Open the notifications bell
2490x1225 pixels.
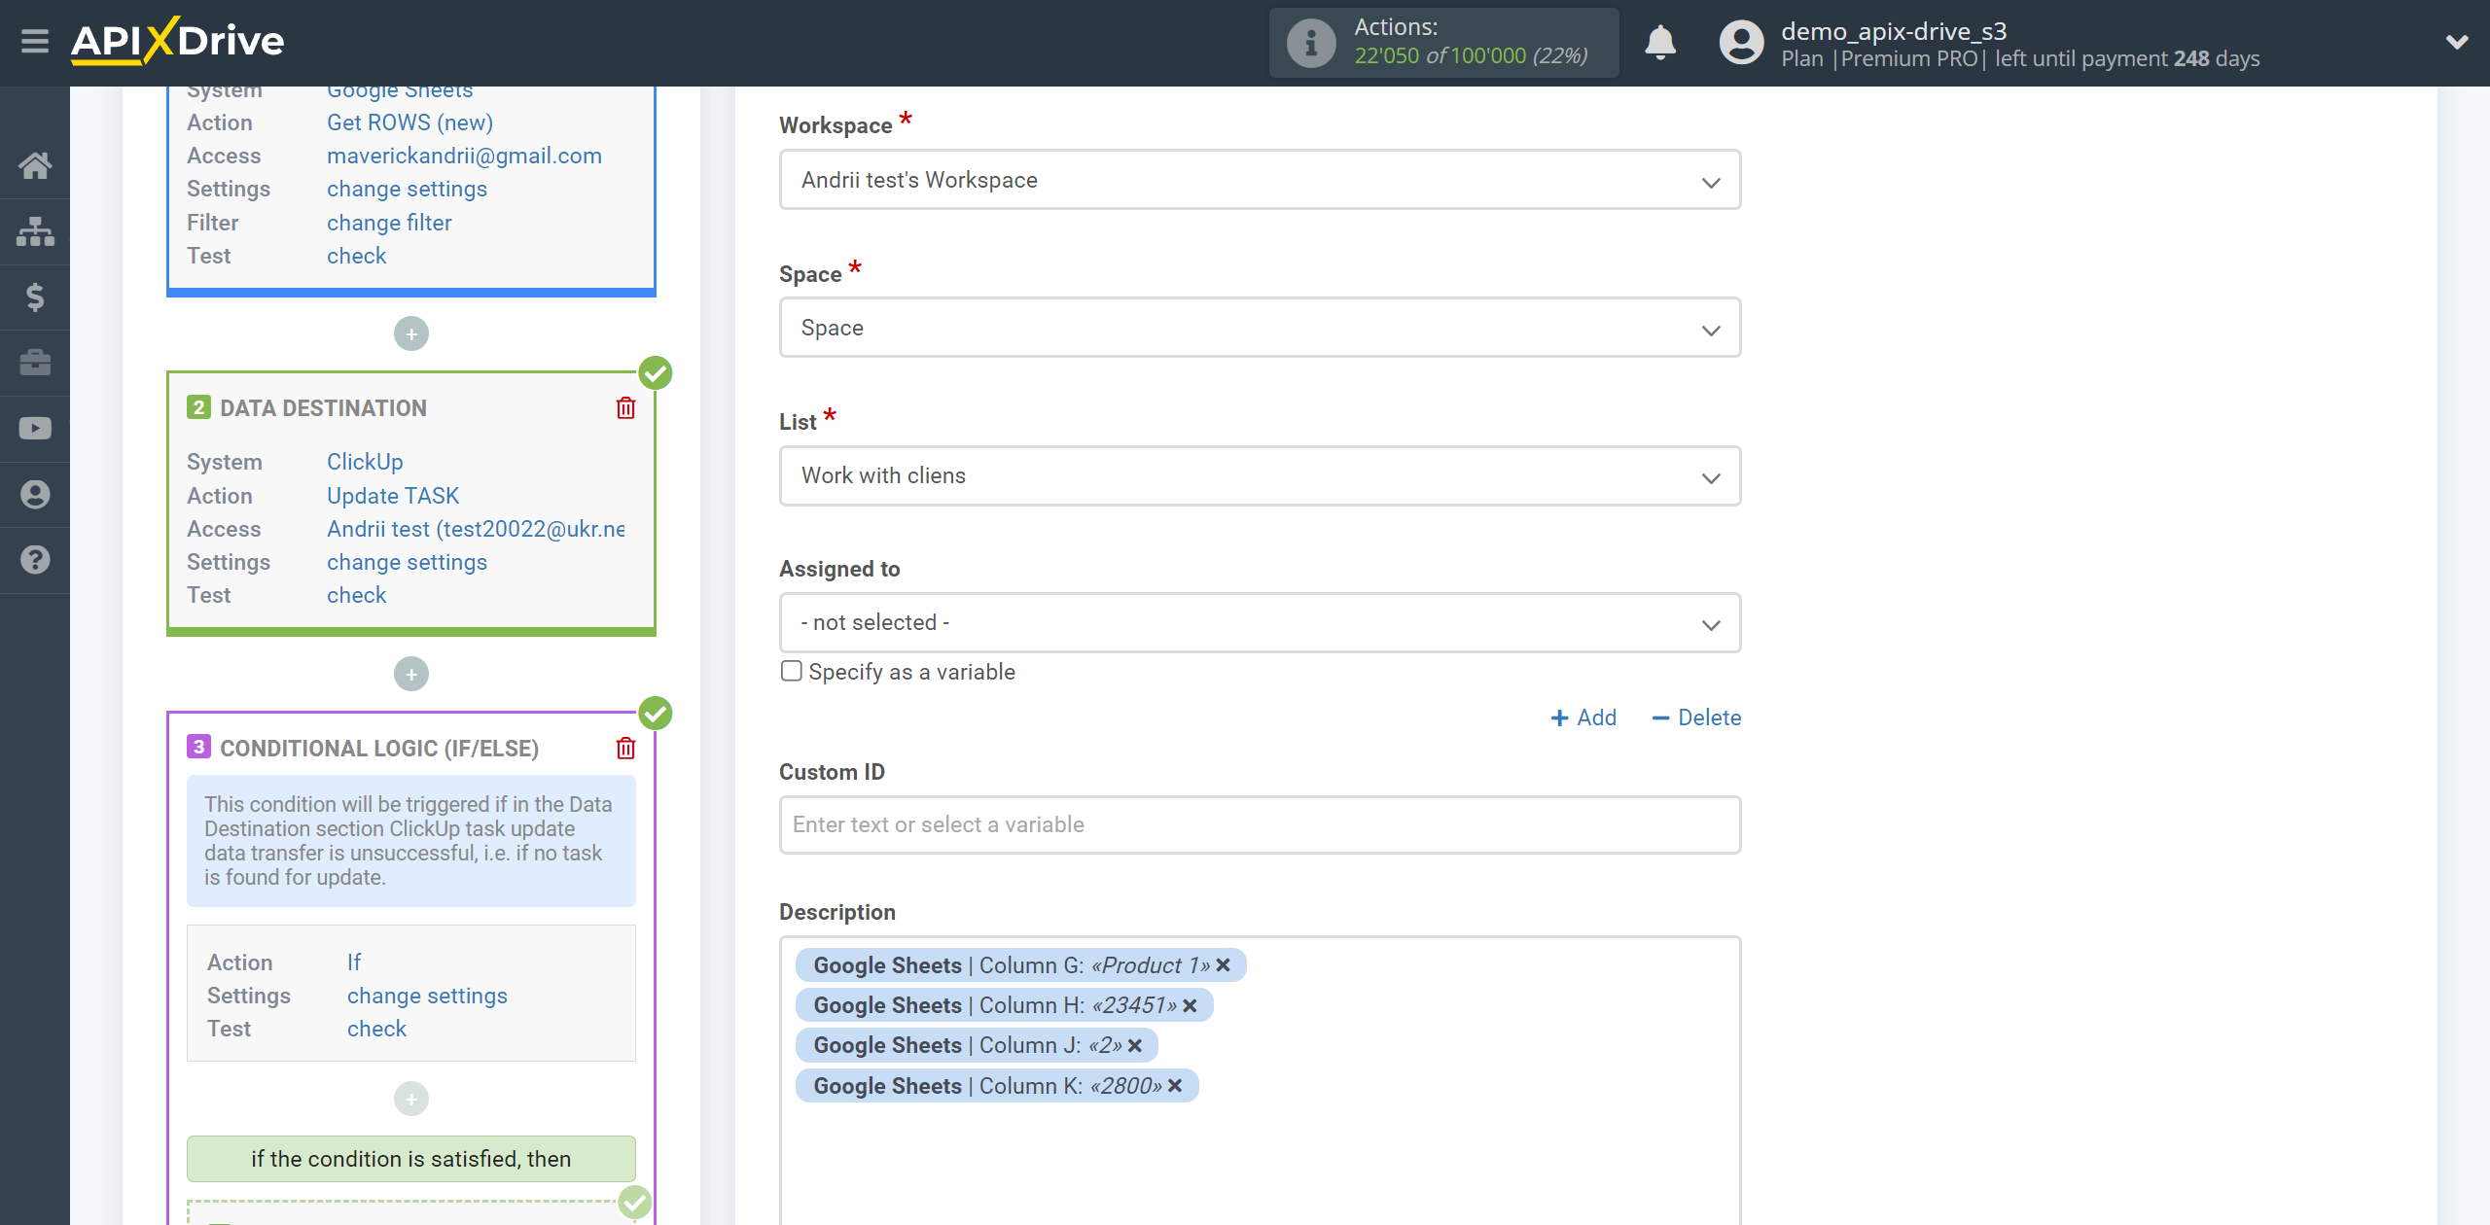point(1660,43)
